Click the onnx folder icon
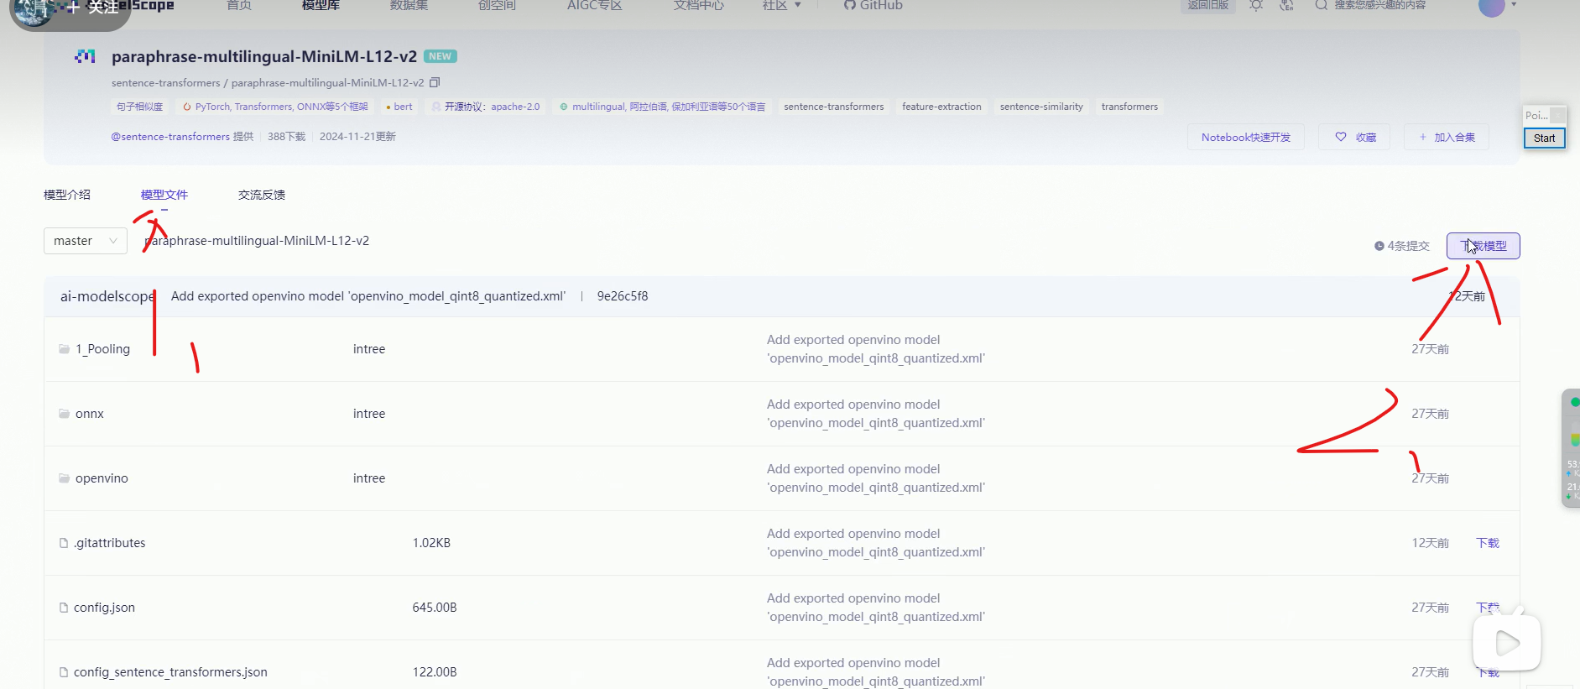The height and width of the screenshot is (689, 1580). [64, 413]
